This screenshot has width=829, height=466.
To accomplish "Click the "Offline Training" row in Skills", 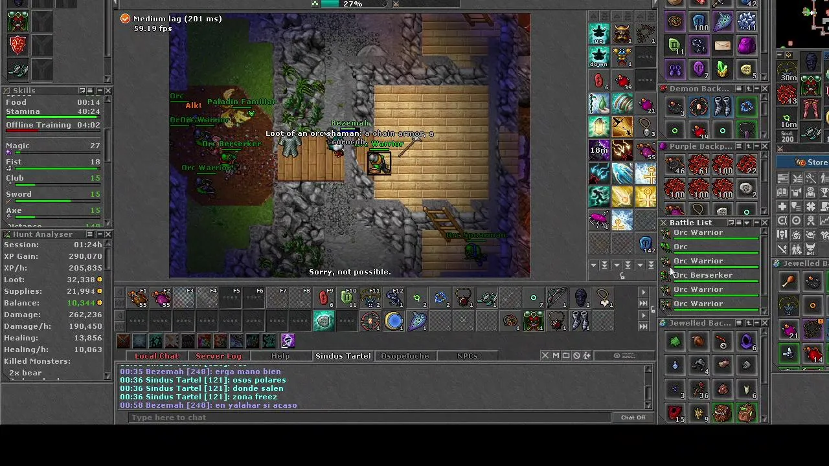I will coord(53,126).
